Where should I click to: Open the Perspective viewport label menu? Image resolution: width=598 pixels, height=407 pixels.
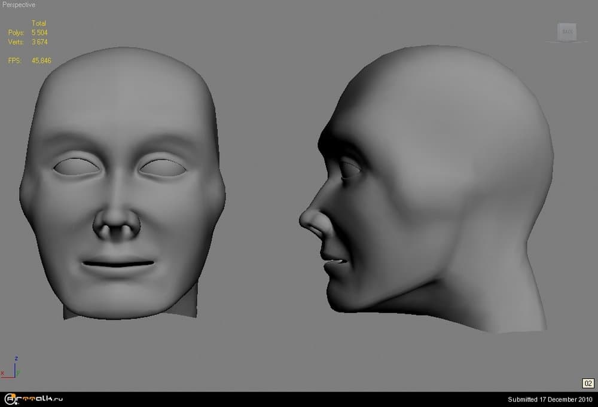(x=19, y=5)
